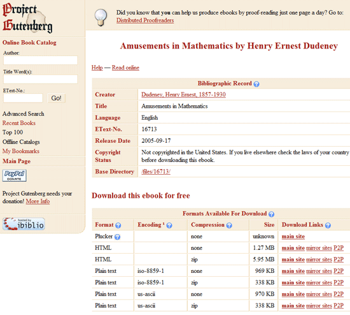Click the Download Links help icon

[x=328, y=225]
